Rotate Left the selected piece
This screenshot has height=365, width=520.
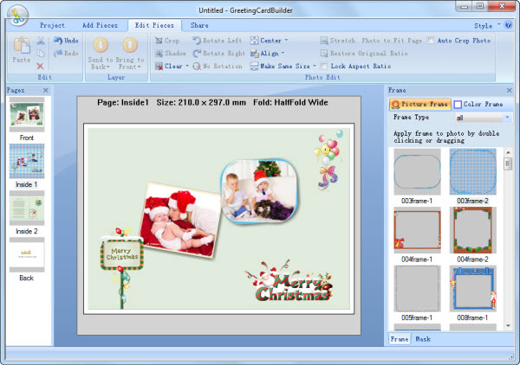[x=218, y=41]
